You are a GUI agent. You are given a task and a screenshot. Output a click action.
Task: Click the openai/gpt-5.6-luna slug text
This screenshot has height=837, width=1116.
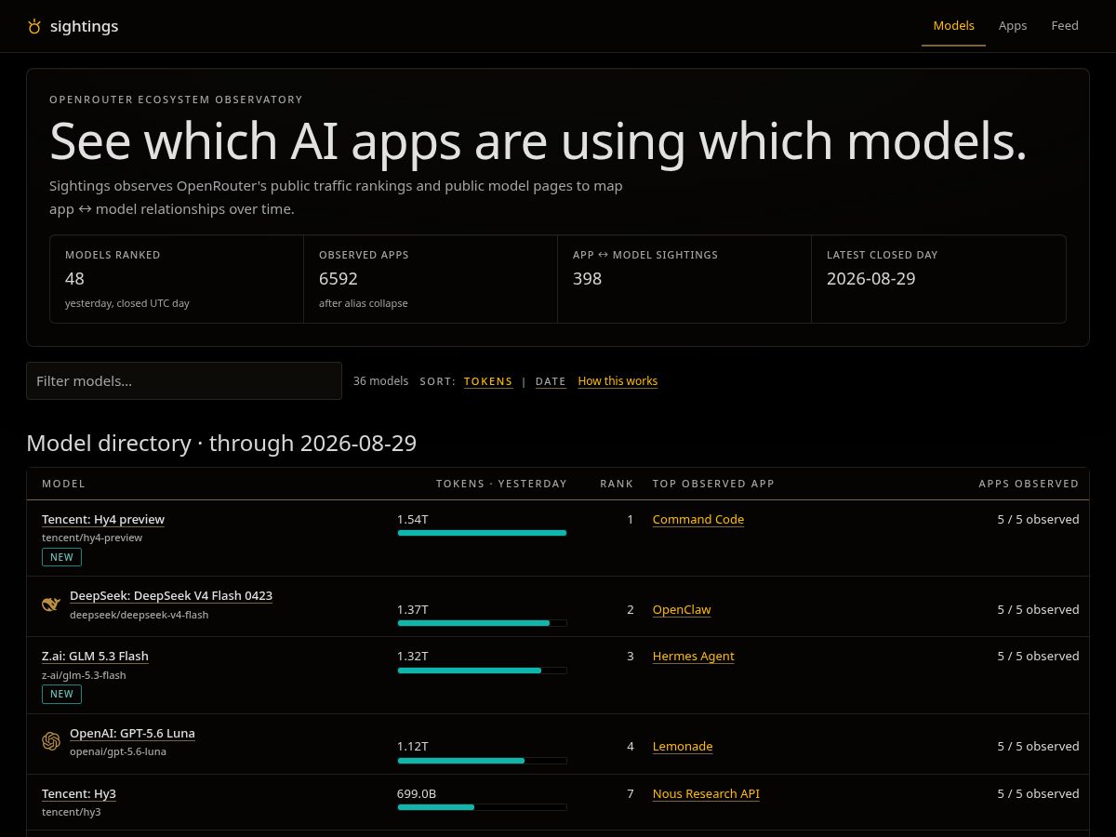(118, 751)
